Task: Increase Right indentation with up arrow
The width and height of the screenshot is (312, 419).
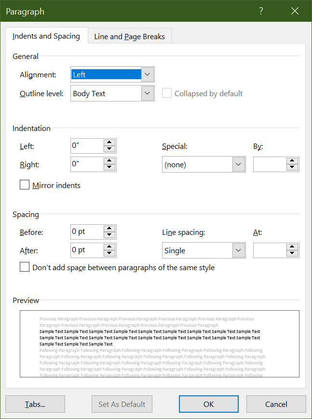Action: (109, 160)
